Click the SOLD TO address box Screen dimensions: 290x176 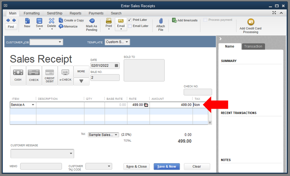144,70
